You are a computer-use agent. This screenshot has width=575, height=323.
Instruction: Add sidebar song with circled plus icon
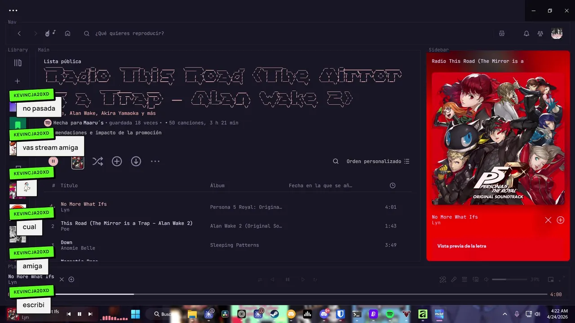point(561,220)
